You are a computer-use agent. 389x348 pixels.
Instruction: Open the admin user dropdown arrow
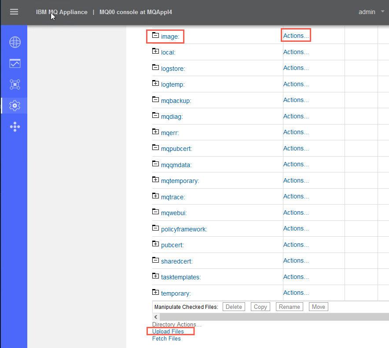(382, 11)
